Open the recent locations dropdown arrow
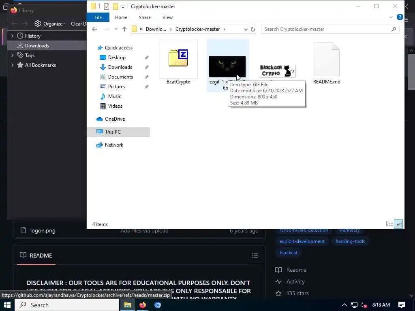415x311 pixels. click(116, 29)
